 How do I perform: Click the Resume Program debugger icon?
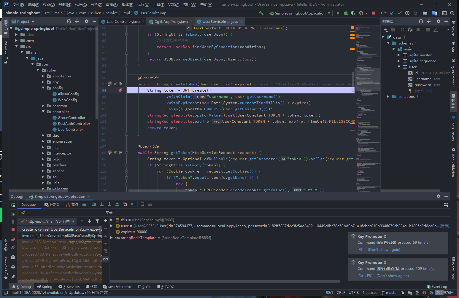pyautogui.click(x=13, y=214)
